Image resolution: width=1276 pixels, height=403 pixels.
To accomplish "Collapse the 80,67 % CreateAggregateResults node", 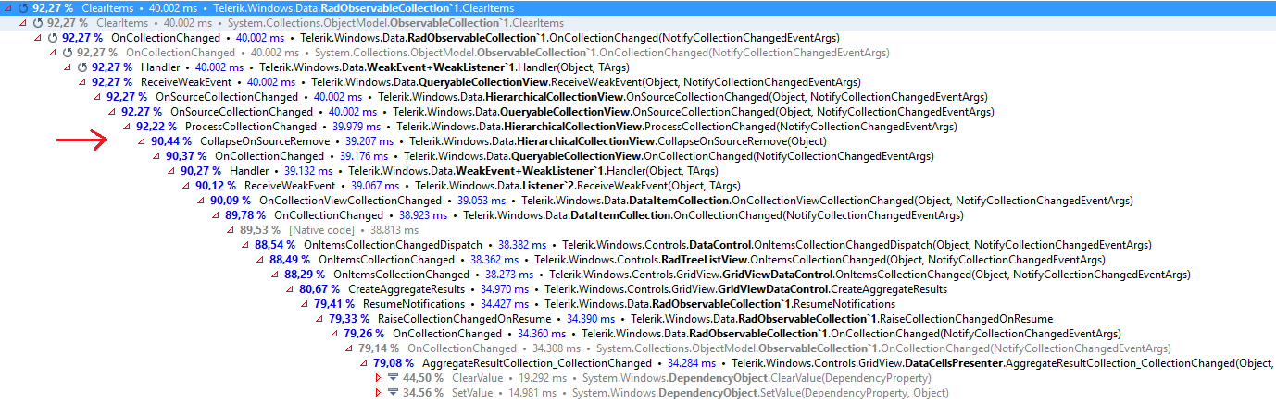I will [290, 289].
